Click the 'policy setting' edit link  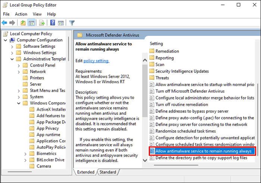[x=96, y=61]
